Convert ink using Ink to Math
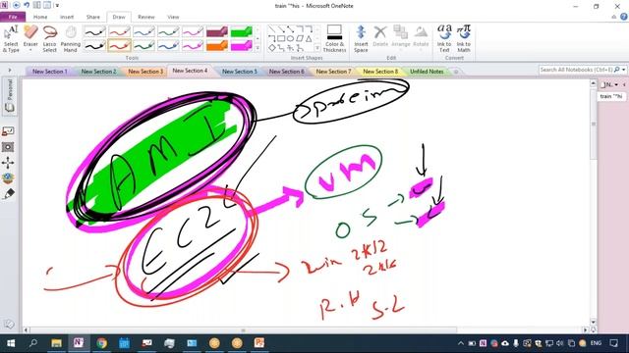 tap(464, 39)
